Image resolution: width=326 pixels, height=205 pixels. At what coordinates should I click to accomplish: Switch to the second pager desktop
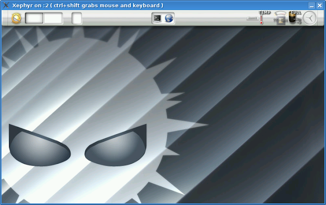[x=53, y=18]
